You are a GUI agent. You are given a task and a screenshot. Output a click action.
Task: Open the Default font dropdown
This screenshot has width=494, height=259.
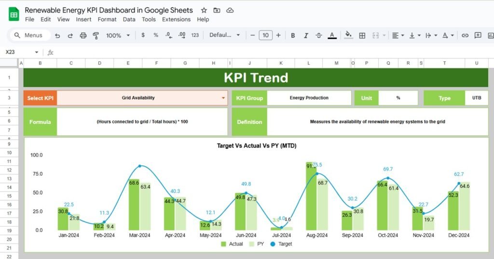coord(225,35)
